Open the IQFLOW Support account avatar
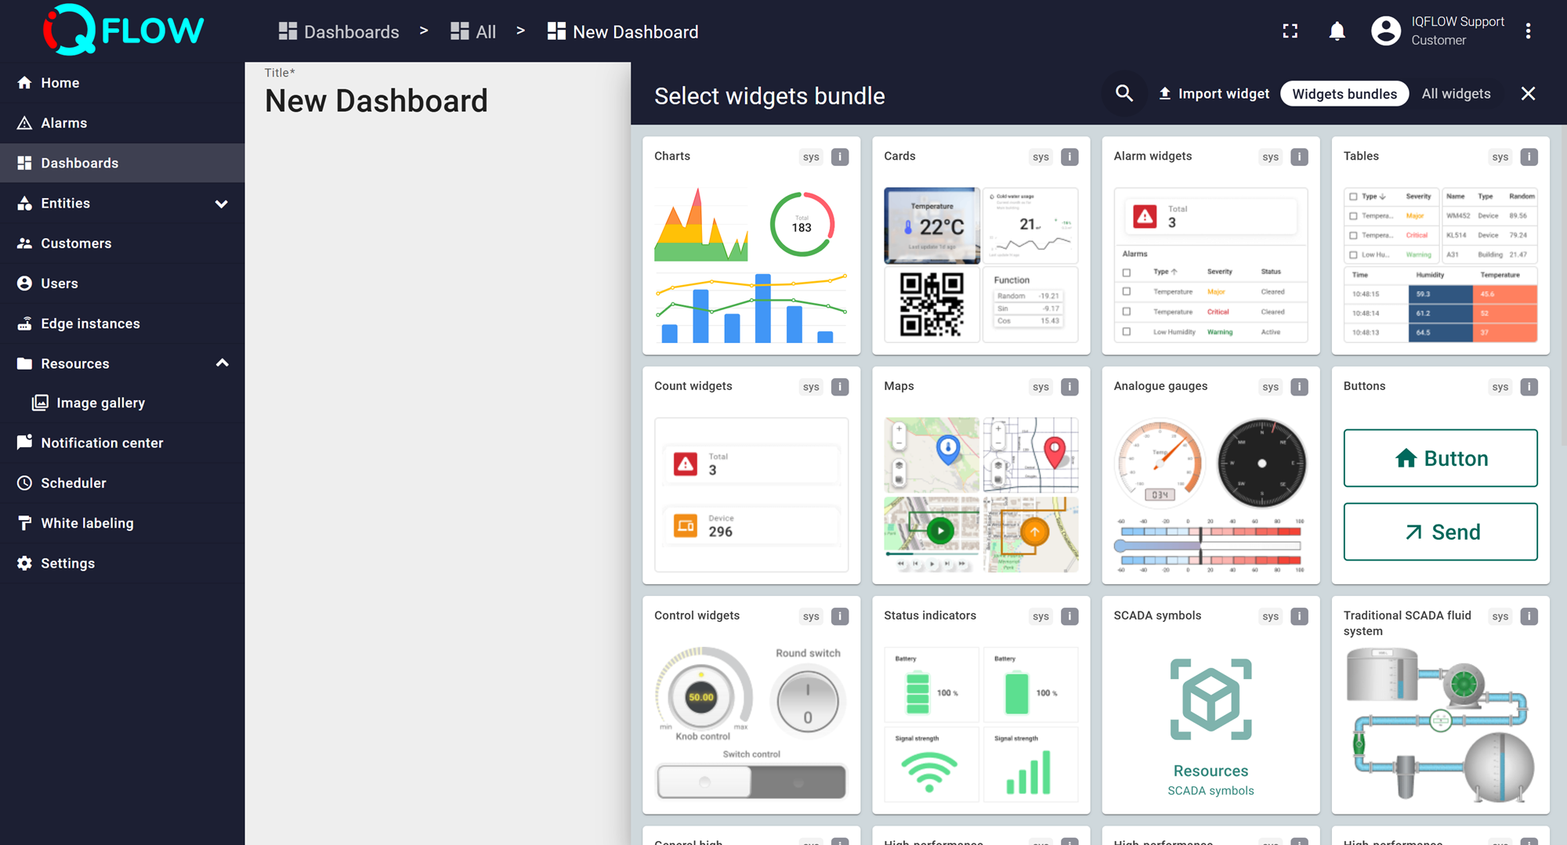 click(1385, 31)
